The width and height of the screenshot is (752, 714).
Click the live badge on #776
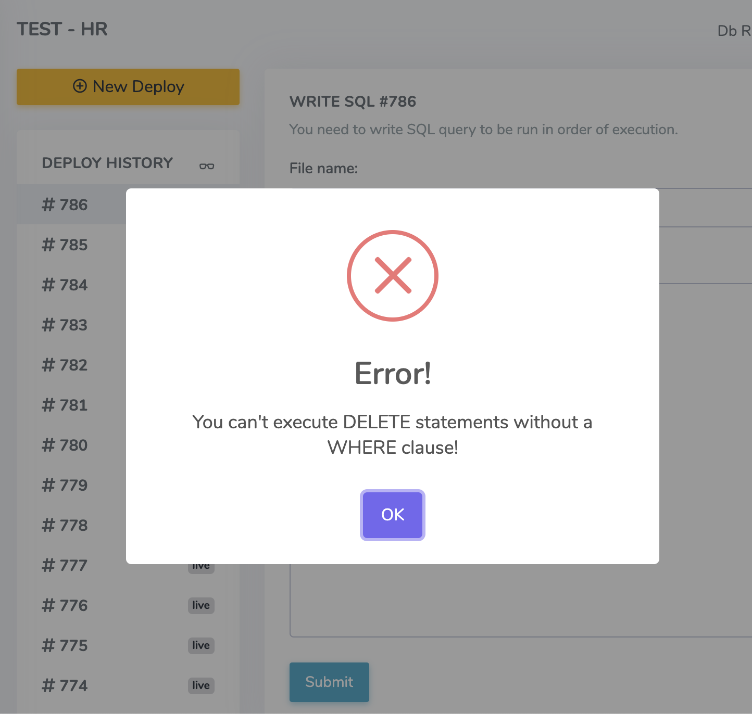[201, 605]
